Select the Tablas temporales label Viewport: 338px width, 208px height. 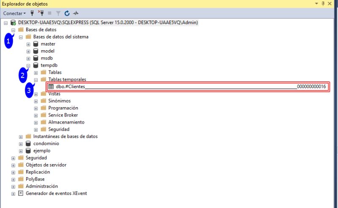pyautogui.click(x=67, y=79)
